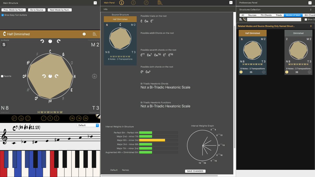Select the circled f function icon

[44, 118]
